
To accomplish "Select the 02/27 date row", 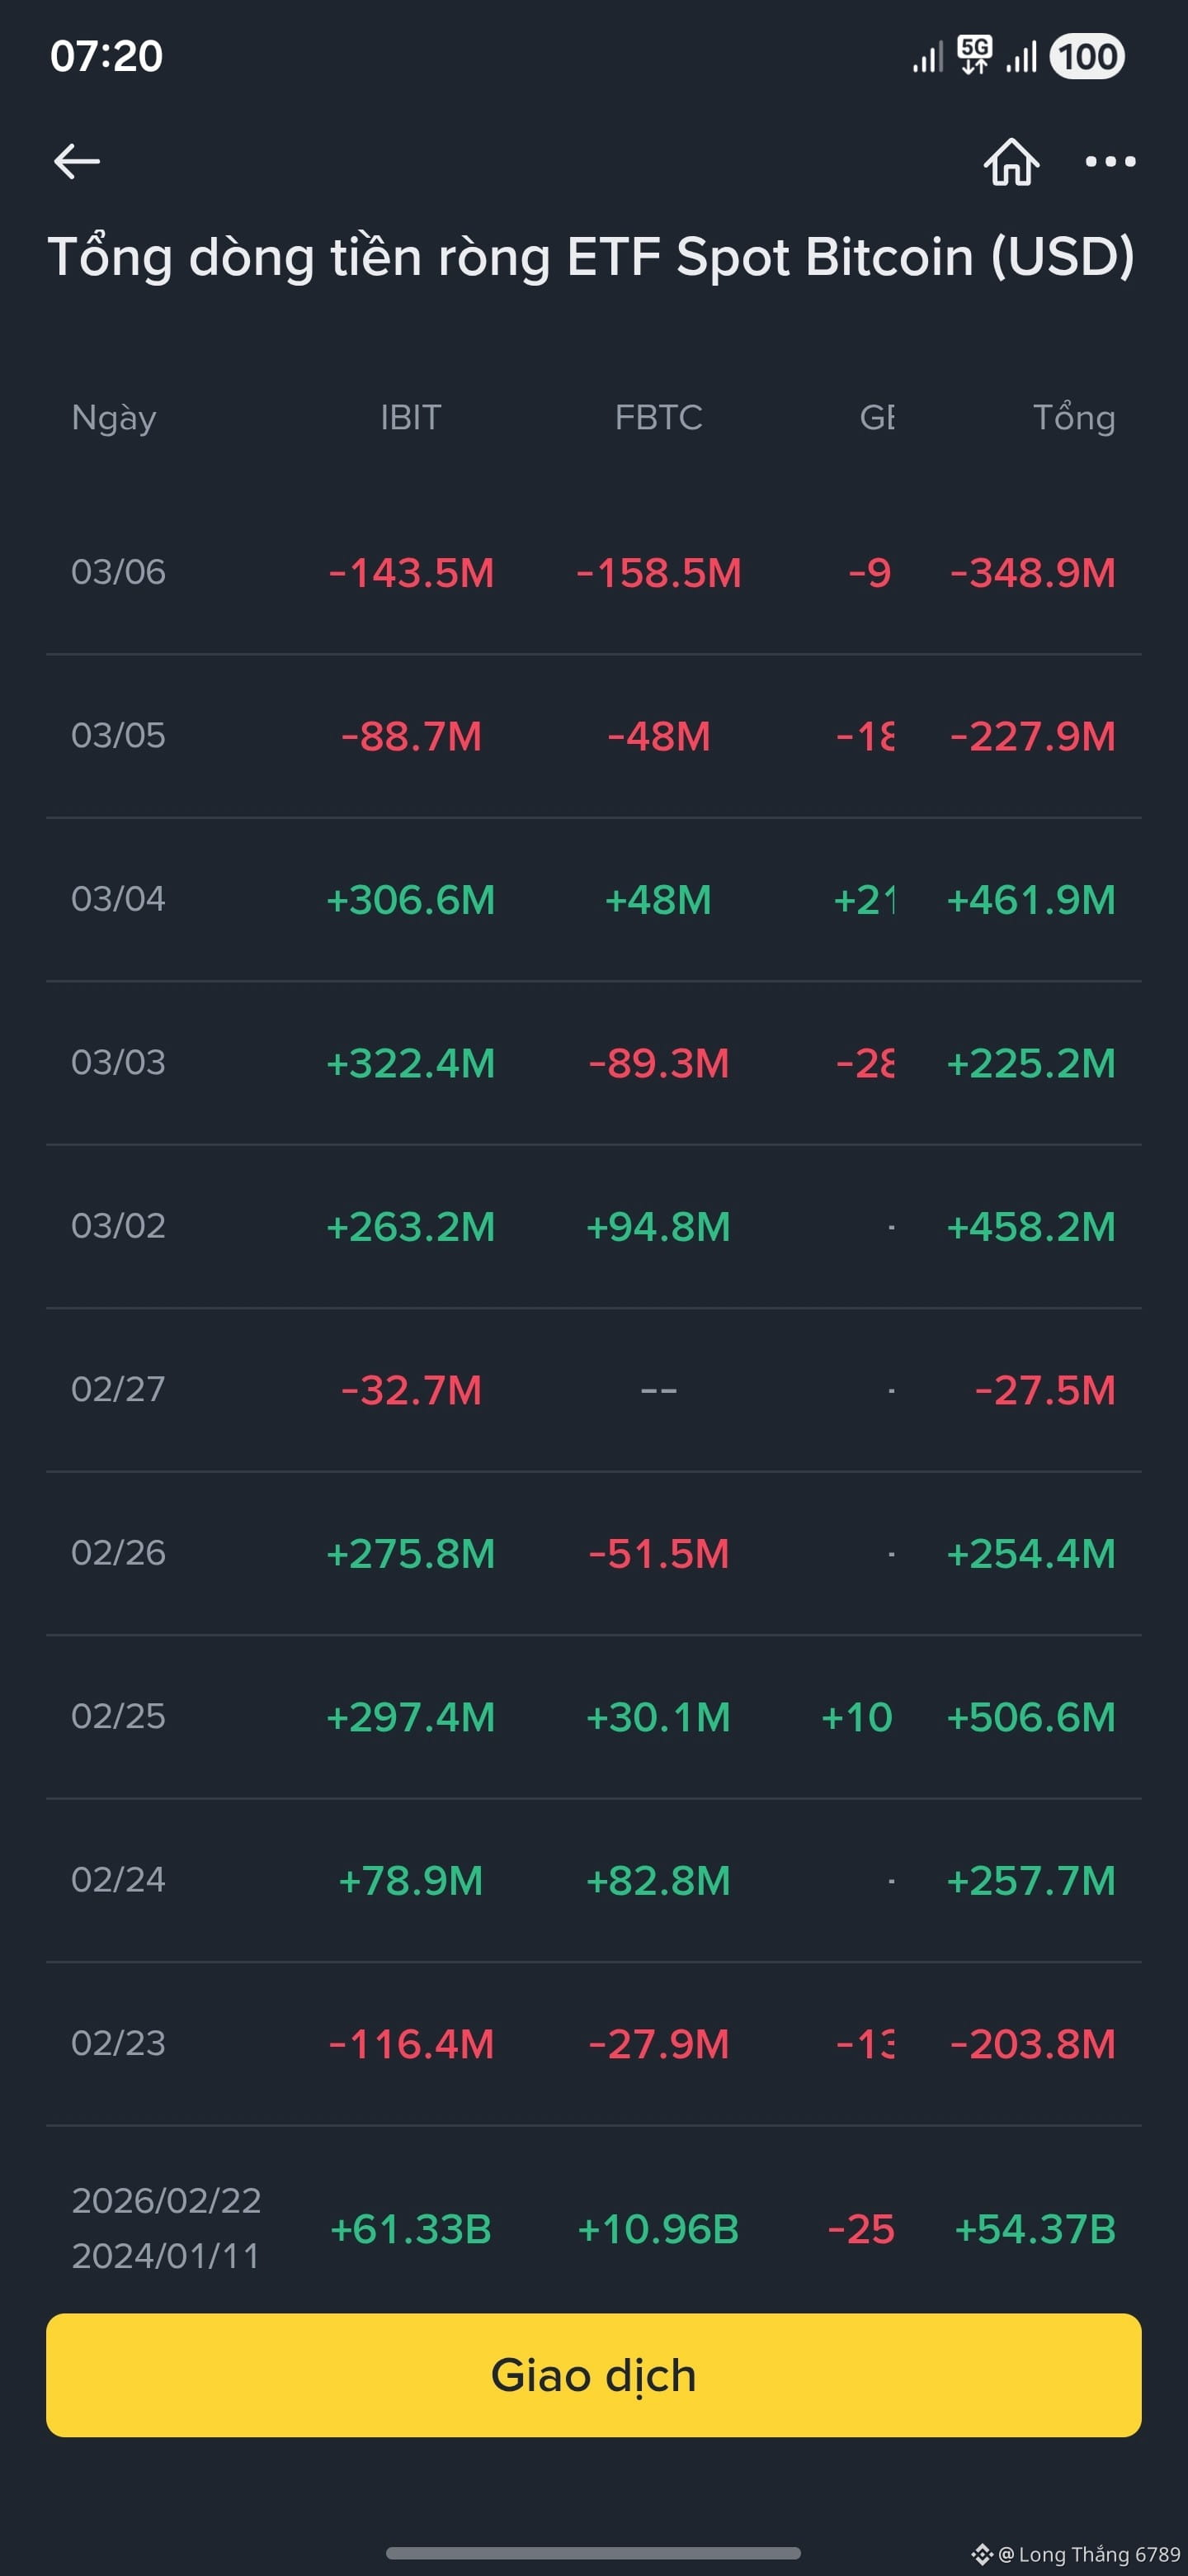I will coord(593,1390).
